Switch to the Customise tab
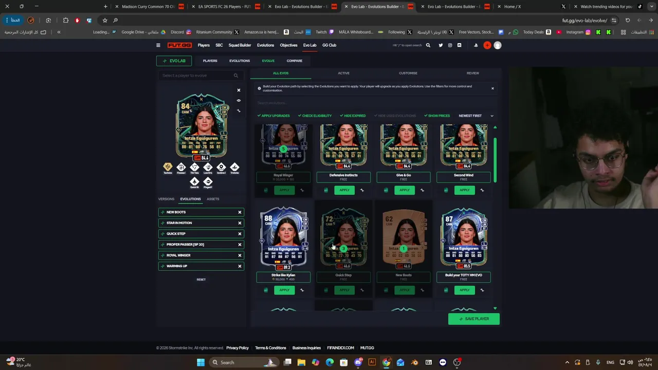This screenshot has width=658, height=370. 408,73
